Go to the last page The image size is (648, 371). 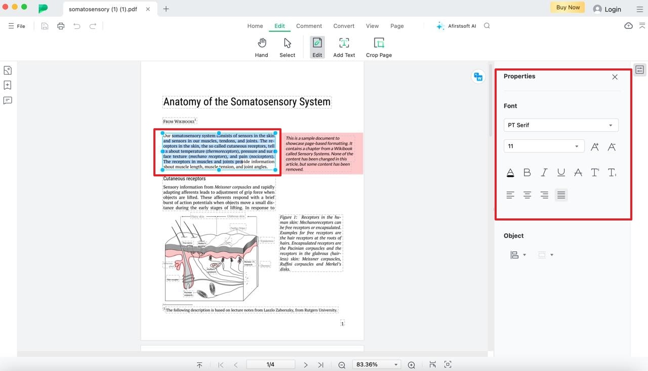click(320, 365)
